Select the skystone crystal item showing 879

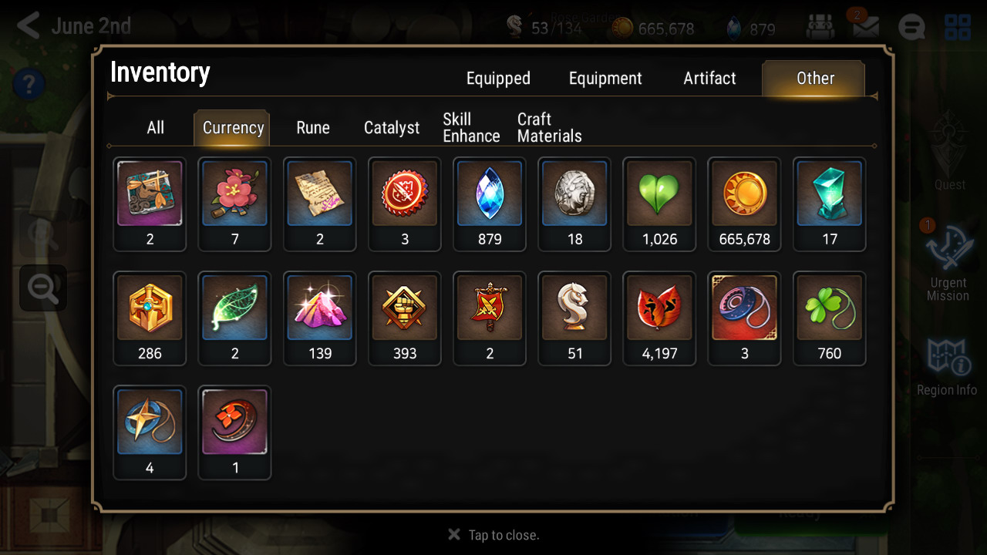click(x=490, y=204)
